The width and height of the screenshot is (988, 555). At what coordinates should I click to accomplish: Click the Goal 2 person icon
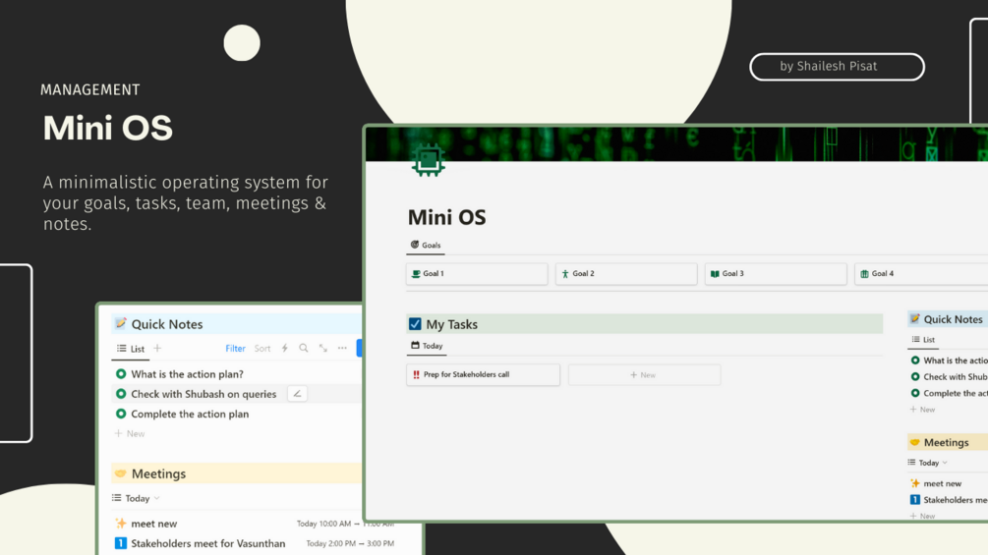click(x=565, y=274)
